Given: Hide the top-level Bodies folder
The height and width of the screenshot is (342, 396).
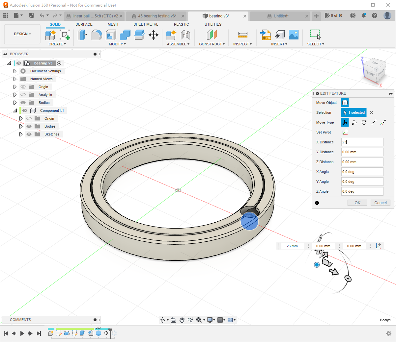Looking at the screenshot, I should [23, 103].
